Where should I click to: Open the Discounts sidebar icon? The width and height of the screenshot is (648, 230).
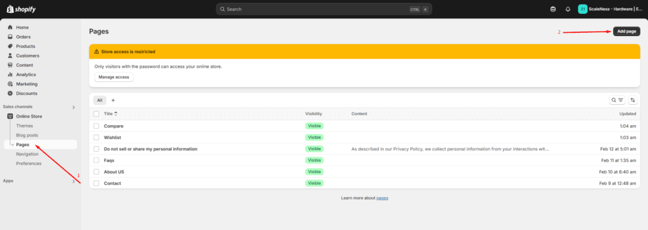(x=10, y=94)
